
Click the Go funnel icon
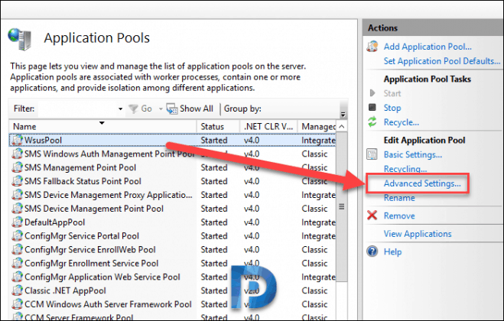(x=133, y=109)
